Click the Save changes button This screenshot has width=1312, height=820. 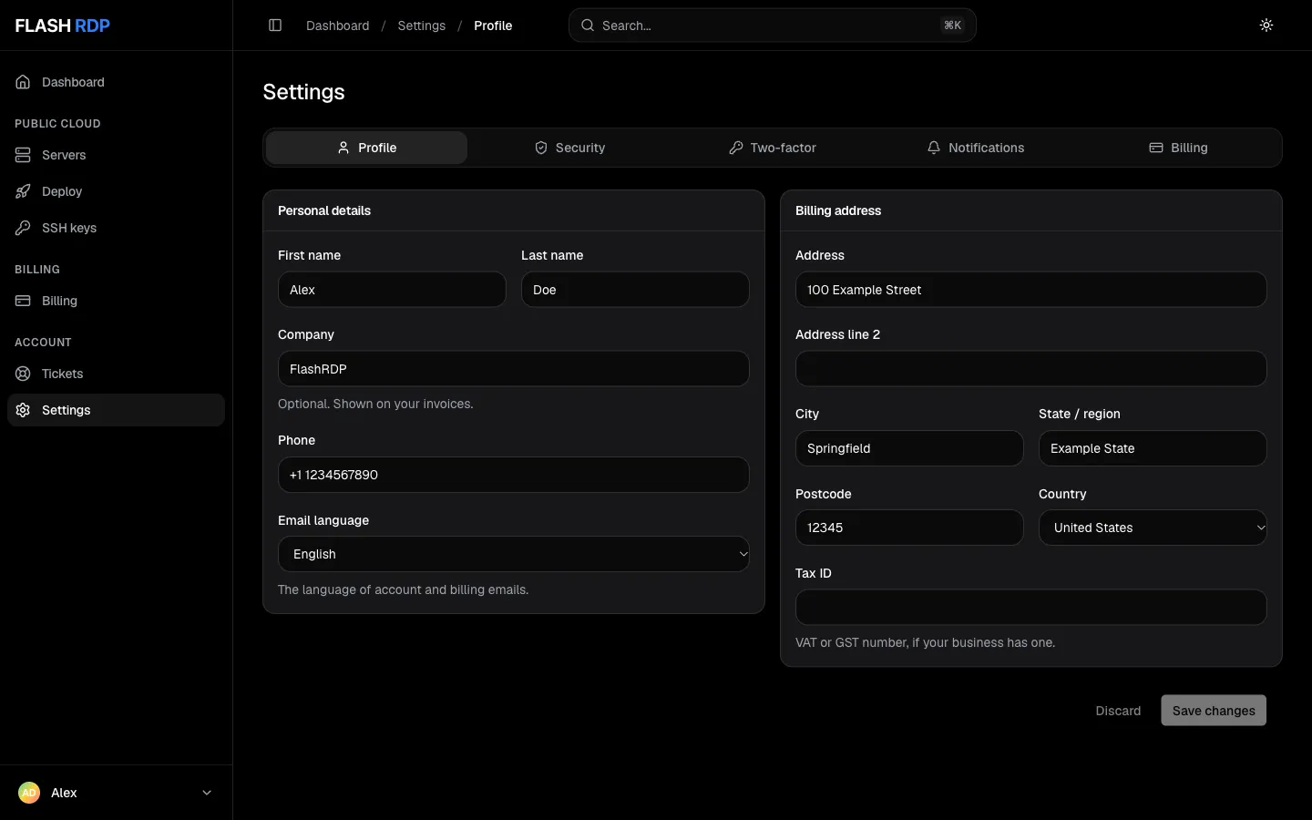tap(1214, 711)
